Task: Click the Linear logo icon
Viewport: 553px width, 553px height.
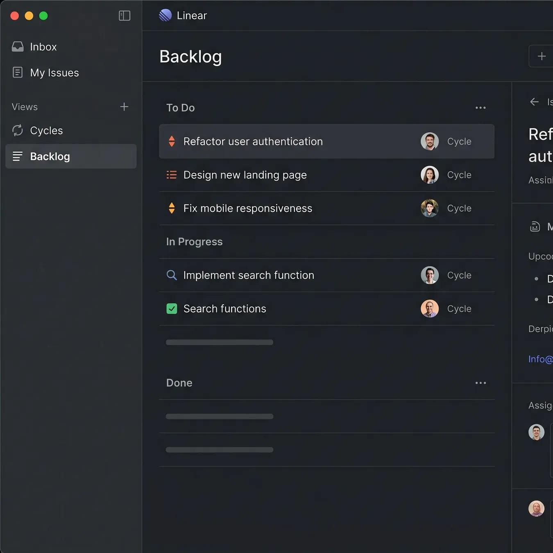Action: (165, 15)
